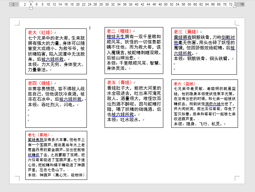Click the heading 老二（橙娃）
The width and height of the screenshot is (255, 192).
click(x=119, y=31)
